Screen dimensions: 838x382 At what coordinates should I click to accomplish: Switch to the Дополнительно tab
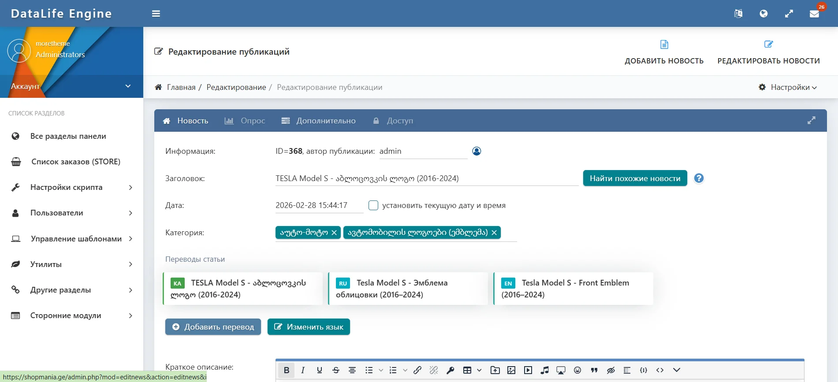pyautogui.click(x=319, y=121)
